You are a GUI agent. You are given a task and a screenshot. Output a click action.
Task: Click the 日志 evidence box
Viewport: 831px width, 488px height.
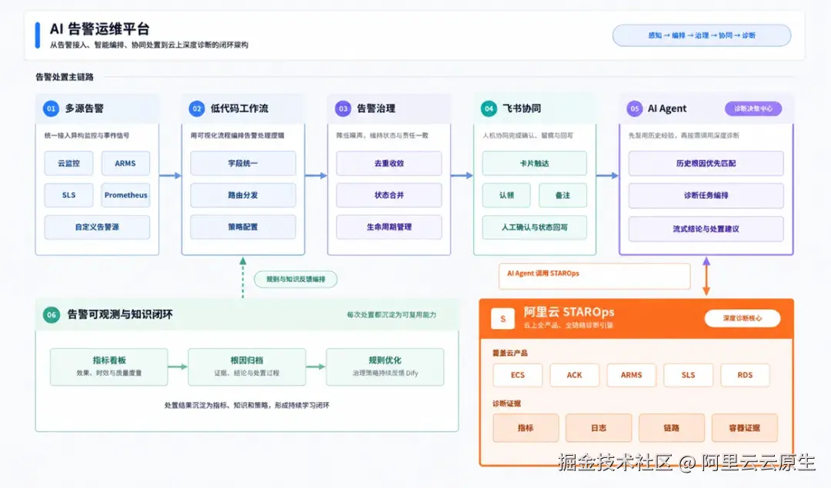(599, 427)
